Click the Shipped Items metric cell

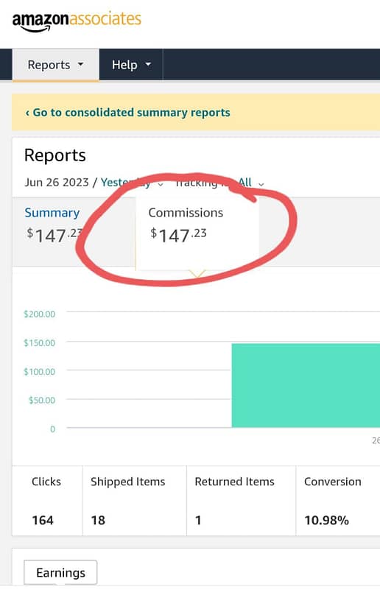[x=135, y=501]
